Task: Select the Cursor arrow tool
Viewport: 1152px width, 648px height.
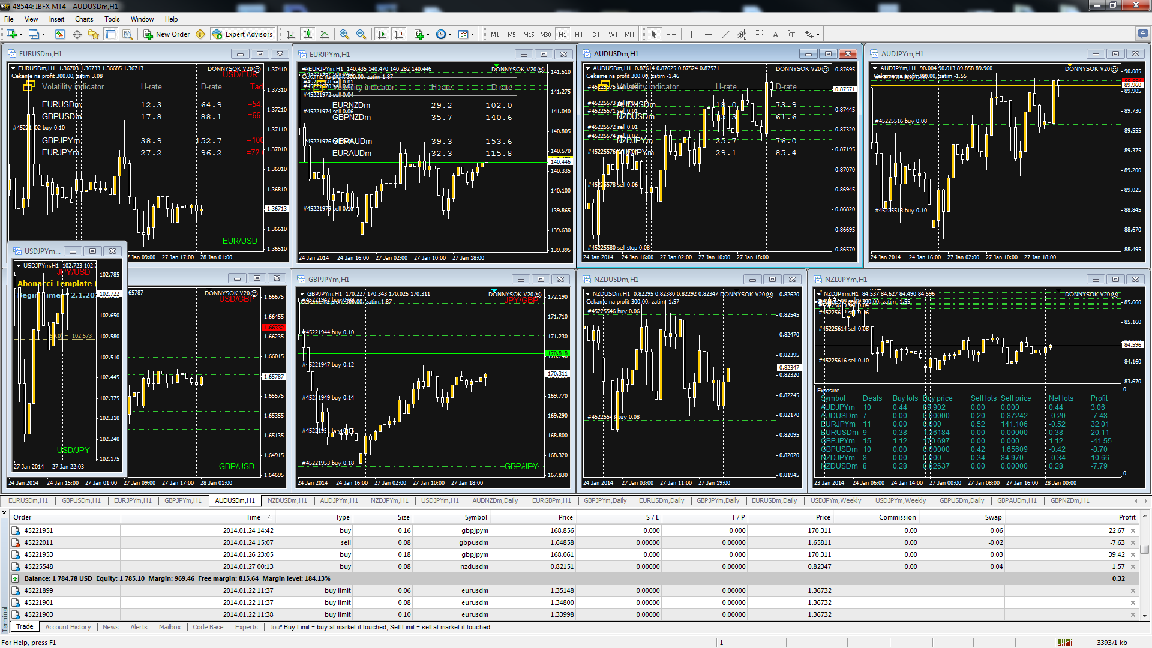Action: pos(654,34)
